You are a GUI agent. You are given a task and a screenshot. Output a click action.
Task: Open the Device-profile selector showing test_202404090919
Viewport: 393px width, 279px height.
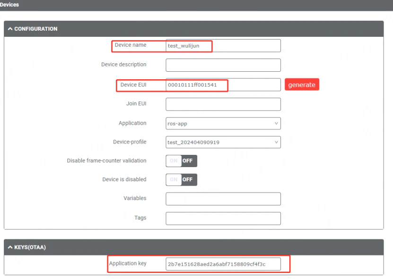(x=223, y=142)
